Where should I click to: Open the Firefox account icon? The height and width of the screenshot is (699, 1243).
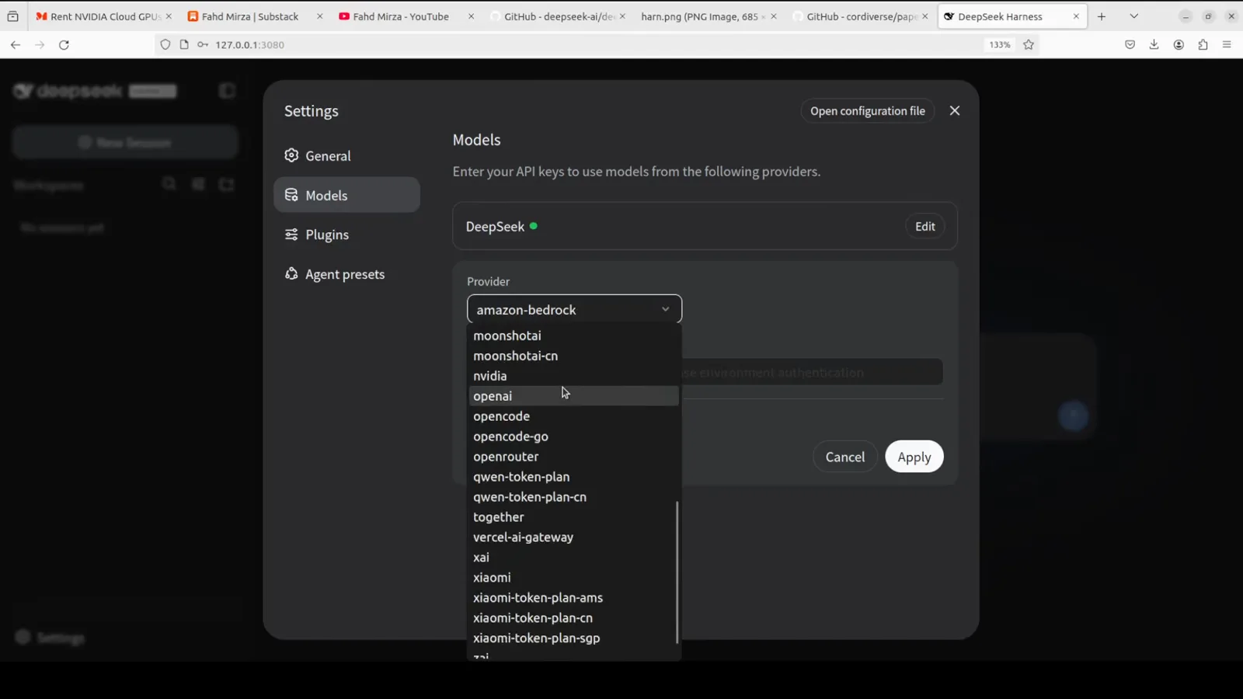point(1179,45)
